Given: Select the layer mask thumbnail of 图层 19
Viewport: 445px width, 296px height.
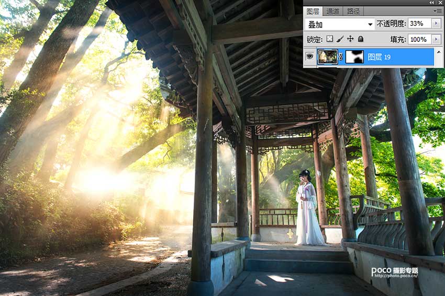Looking at the screenshot, I should pos(354,57).
